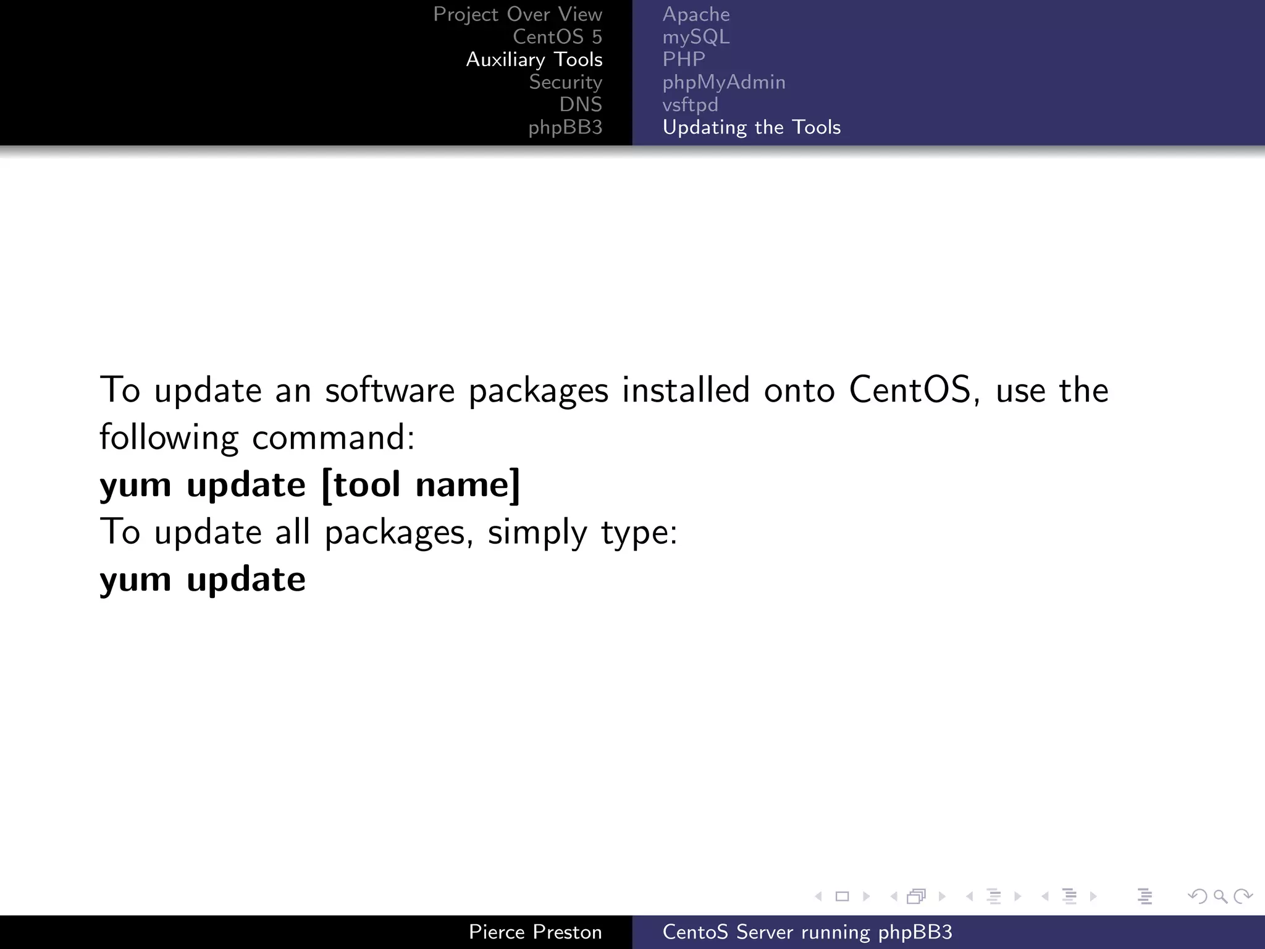Go to next subsection arrow

[x=1018, y=896]
